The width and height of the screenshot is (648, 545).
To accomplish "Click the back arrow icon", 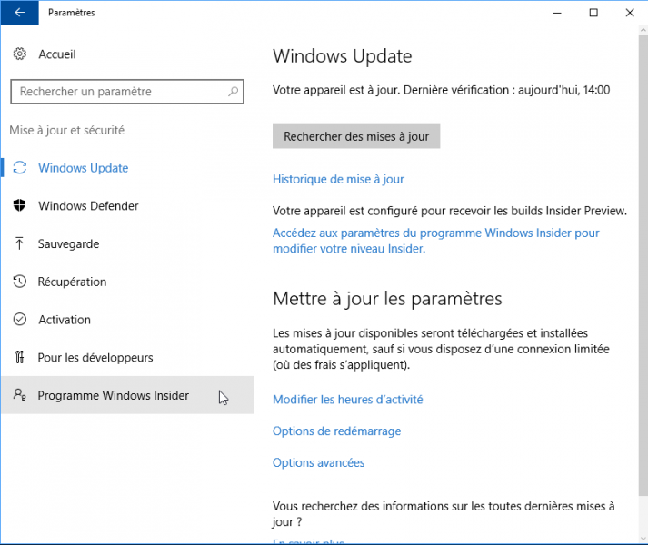I will tap(19, 13).
